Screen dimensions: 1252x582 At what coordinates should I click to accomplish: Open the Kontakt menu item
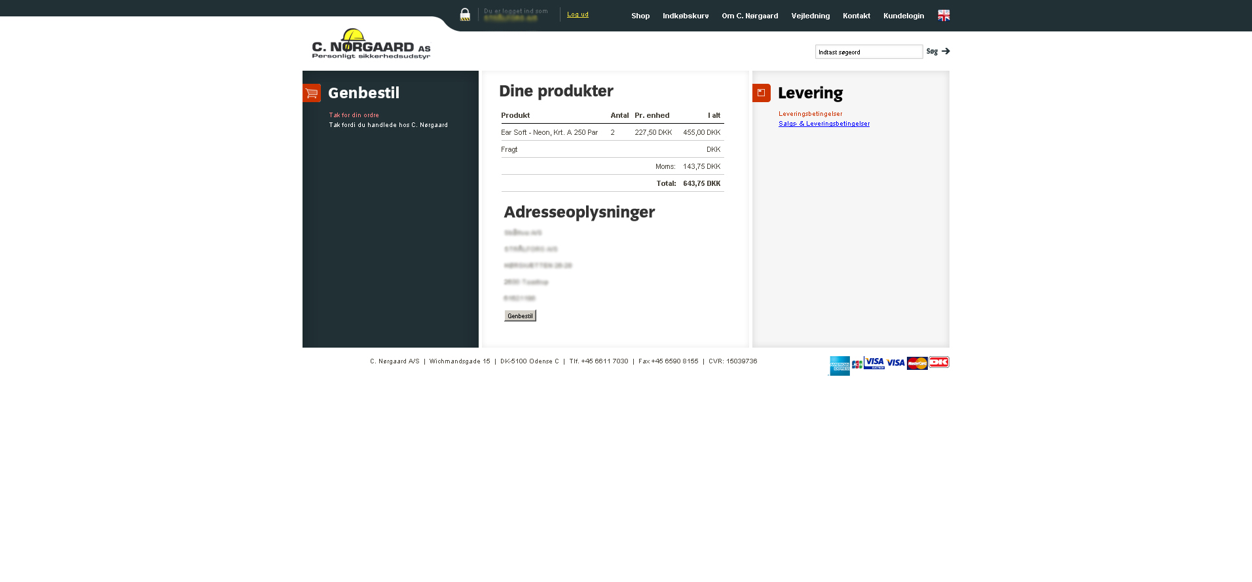[x=856, y=16]
